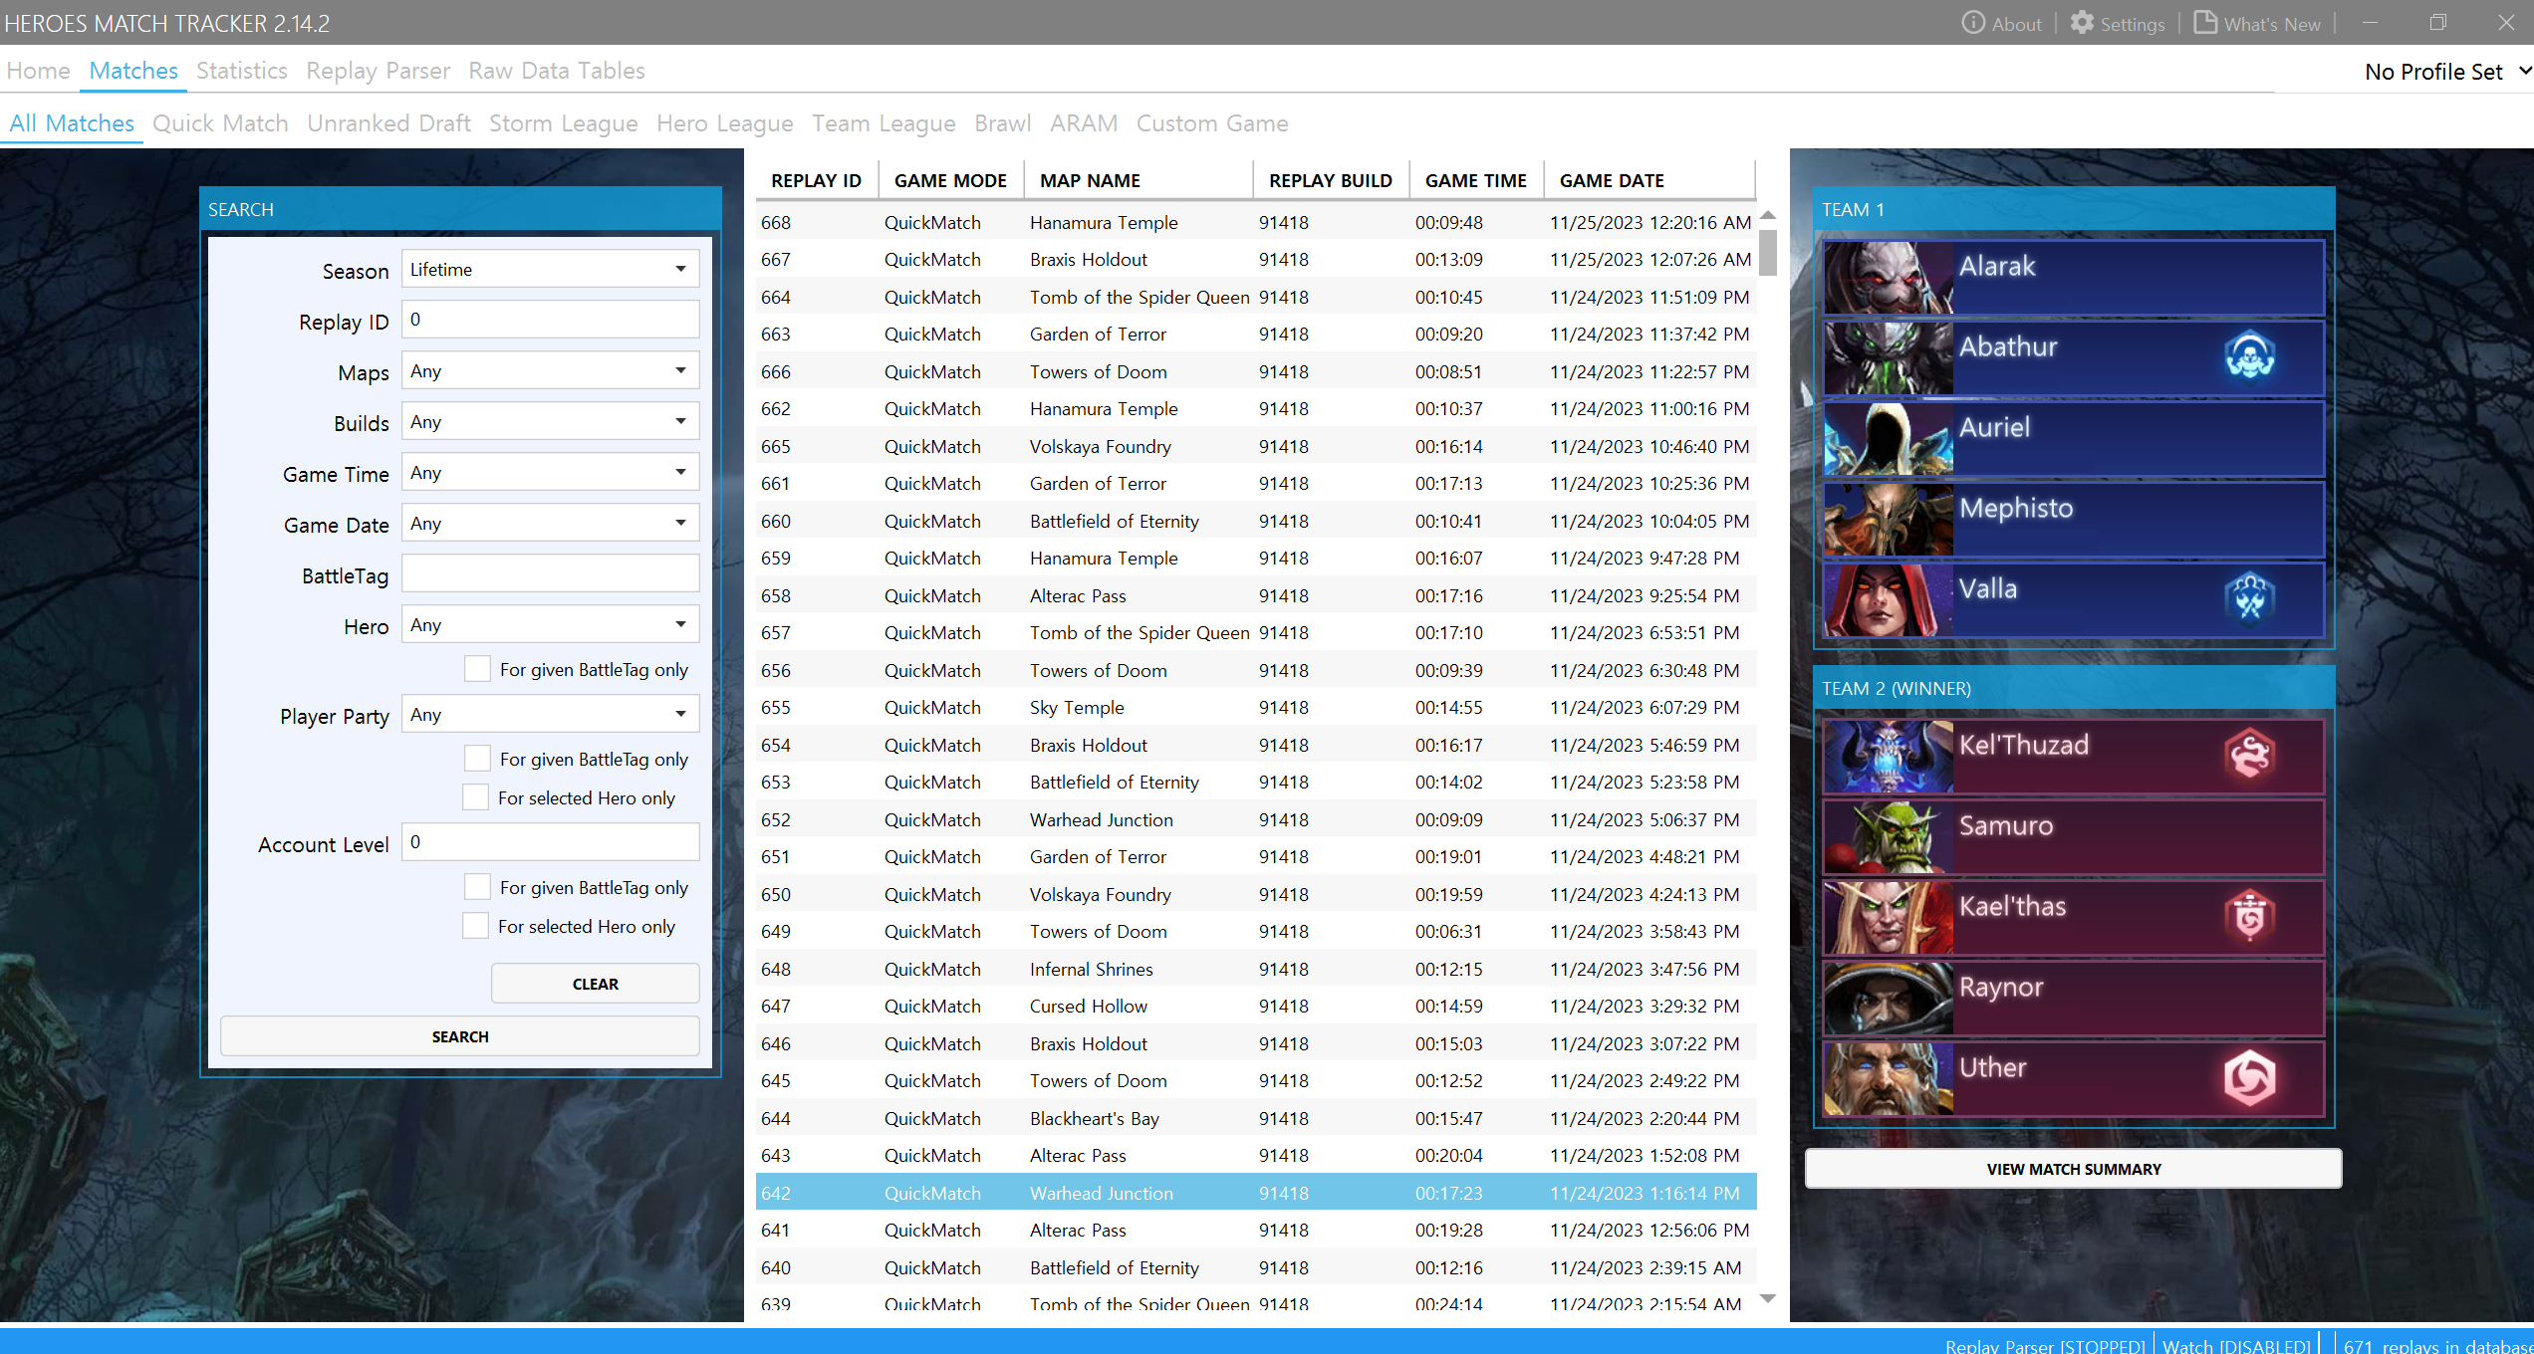
Task: Select Kel'Thuzad hero portrait
Action: (1889, 757)
